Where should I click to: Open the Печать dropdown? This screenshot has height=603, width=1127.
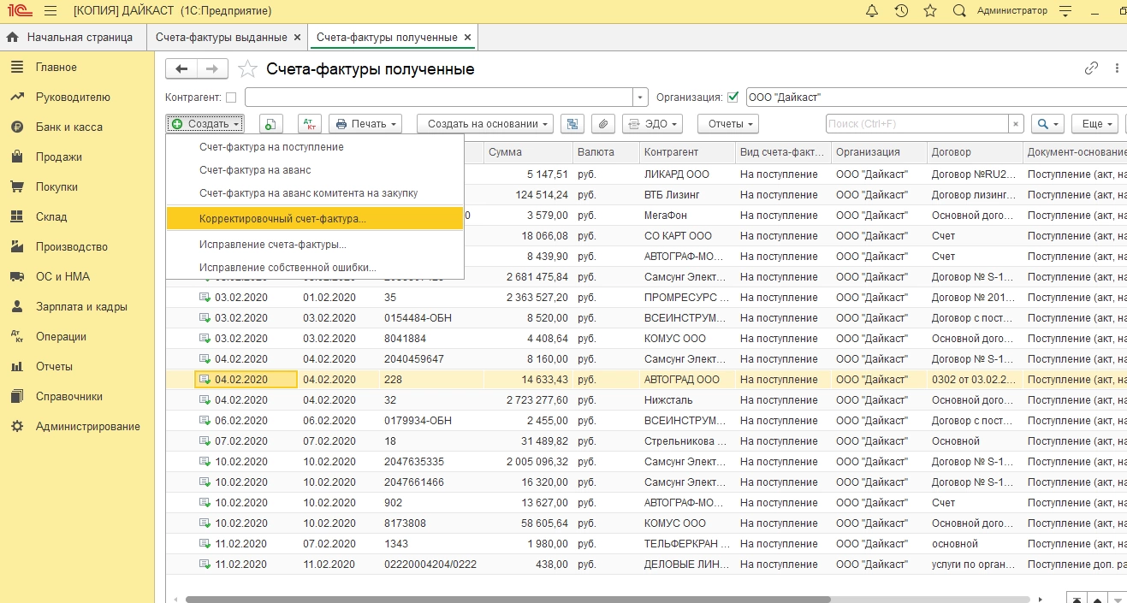pyautogui.click(x=365, y=124)
